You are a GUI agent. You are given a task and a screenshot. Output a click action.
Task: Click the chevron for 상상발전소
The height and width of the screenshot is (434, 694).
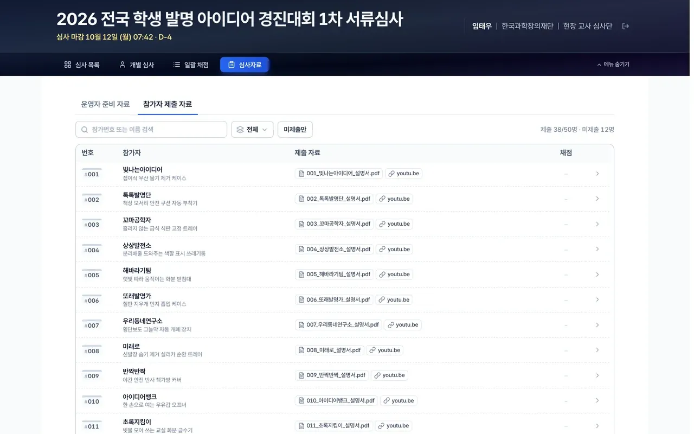tap(597, 249)
